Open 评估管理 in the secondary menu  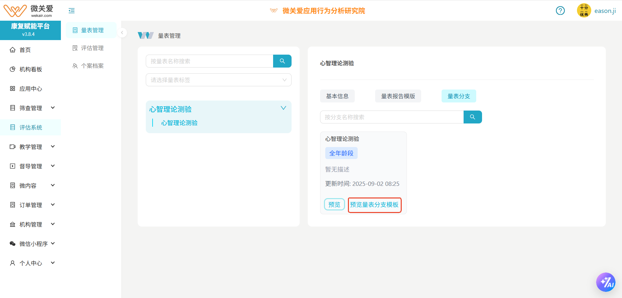point(92,48)
